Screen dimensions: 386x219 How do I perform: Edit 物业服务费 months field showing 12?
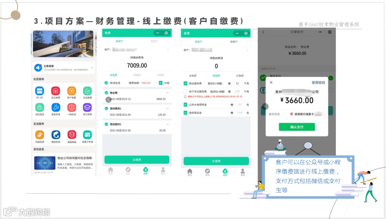(x=237, y=83)
